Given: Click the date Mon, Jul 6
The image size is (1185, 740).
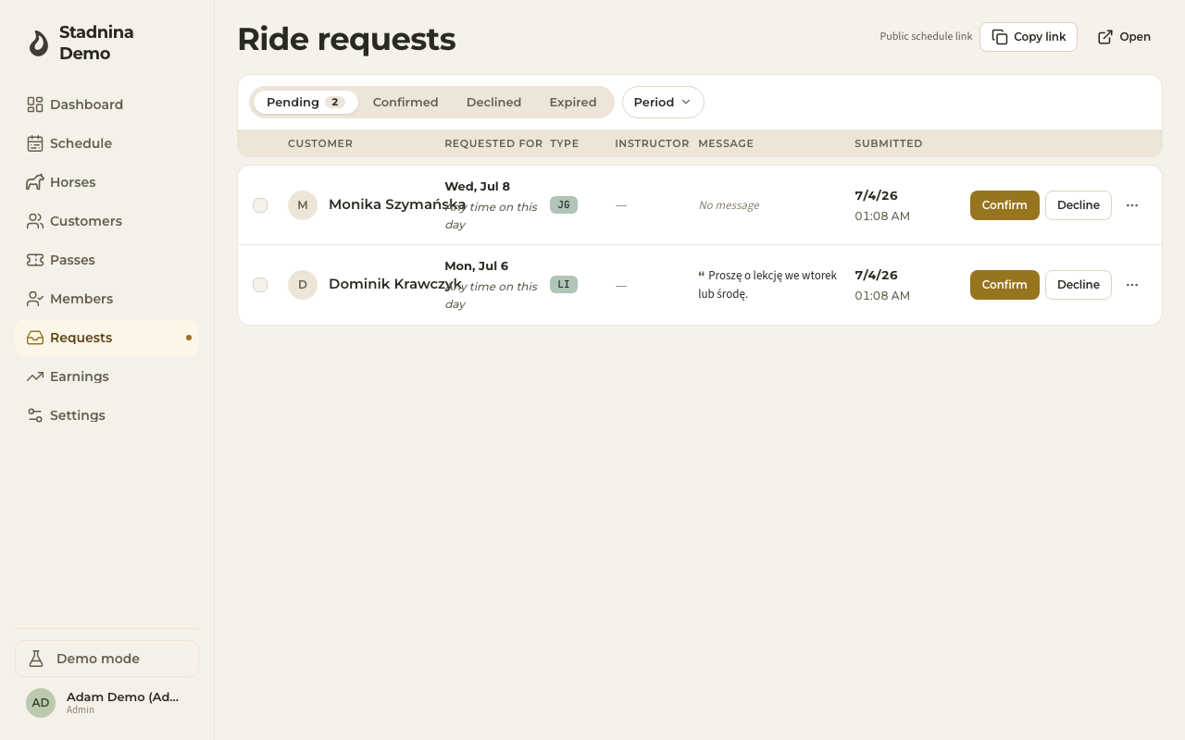Looking at the screenshot, I should tap(476, 266).
